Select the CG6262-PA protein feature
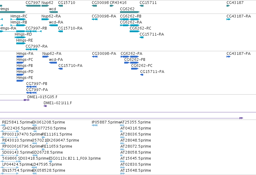 [130, 57]
